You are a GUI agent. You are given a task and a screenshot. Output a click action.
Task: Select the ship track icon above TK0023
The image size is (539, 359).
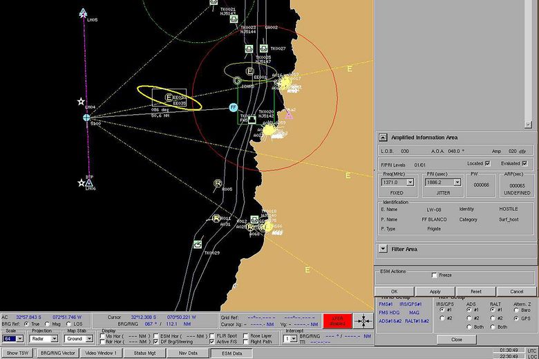coord(234,19)
